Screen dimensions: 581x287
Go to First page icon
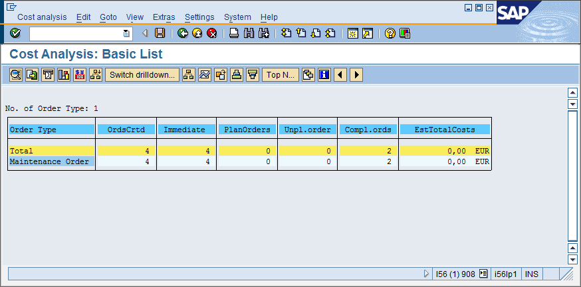point(286,33)
